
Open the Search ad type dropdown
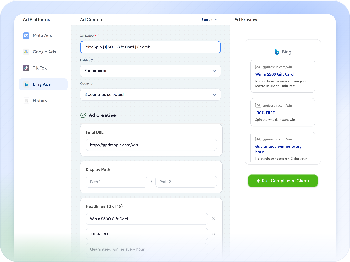click(x=209, y=20)
